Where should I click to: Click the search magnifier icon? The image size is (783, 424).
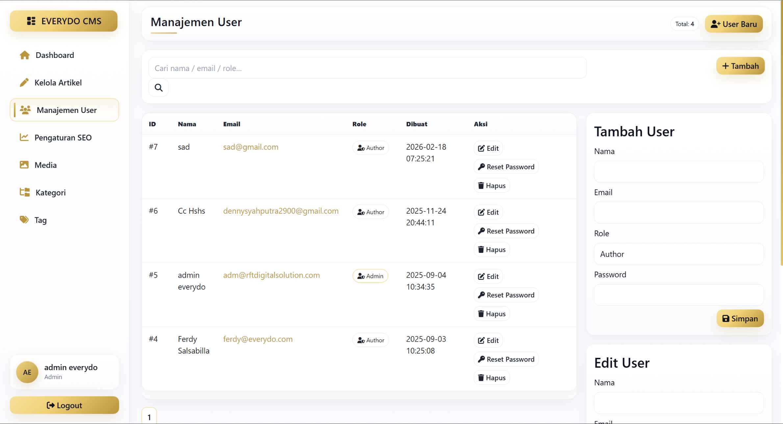159,88
